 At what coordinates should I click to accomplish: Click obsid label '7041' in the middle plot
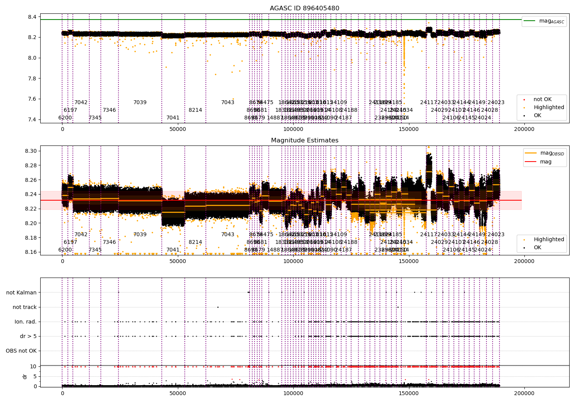tap(173, 250)
